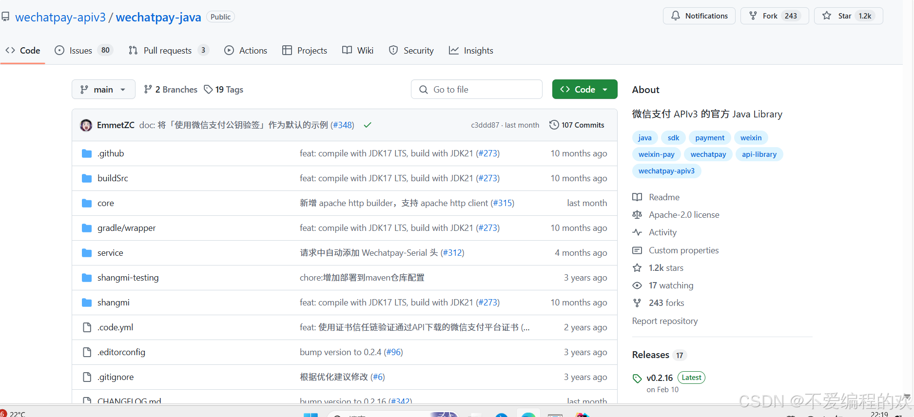Open the service folder
Viewport: 914px width, 417px height.
tap(110, 253)
